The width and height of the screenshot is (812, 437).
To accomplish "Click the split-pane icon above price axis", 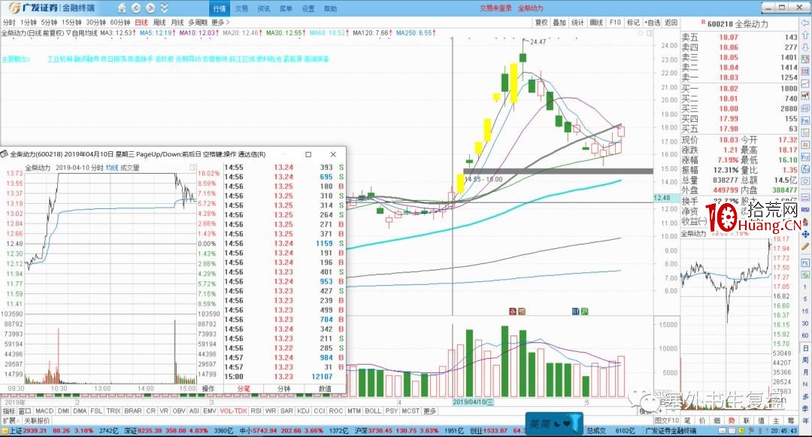I will coord(650,33).
